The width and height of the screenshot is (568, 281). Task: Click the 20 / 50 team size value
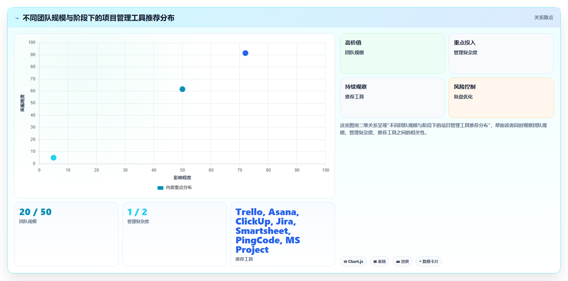tap(35, 212)
